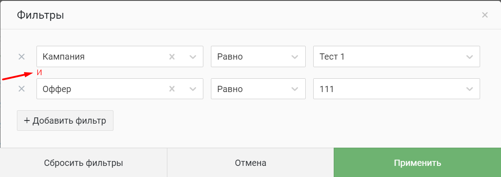
Task: Expand the Оффер field chevron
Action: [193, 89]
